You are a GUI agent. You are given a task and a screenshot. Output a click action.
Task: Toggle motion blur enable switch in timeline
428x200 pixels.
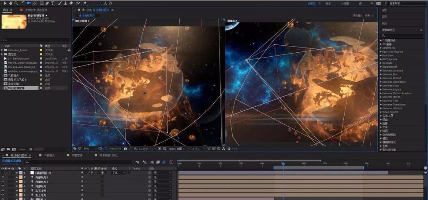click(x=164, y=162)
